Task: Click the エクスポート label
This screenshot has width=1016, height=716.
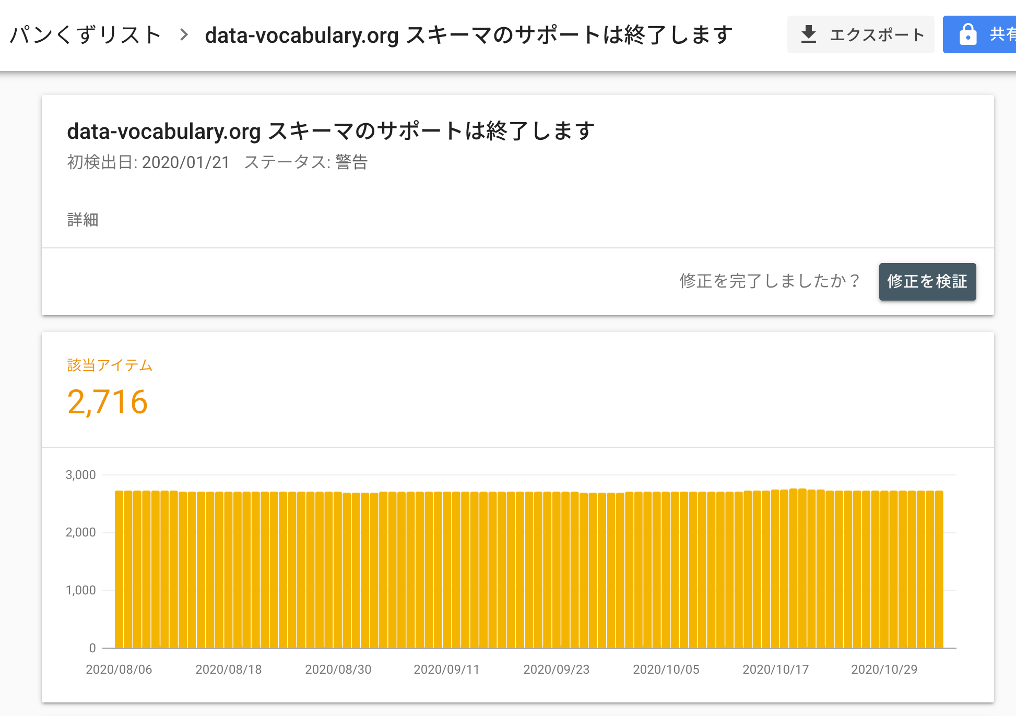Action: 877,35
